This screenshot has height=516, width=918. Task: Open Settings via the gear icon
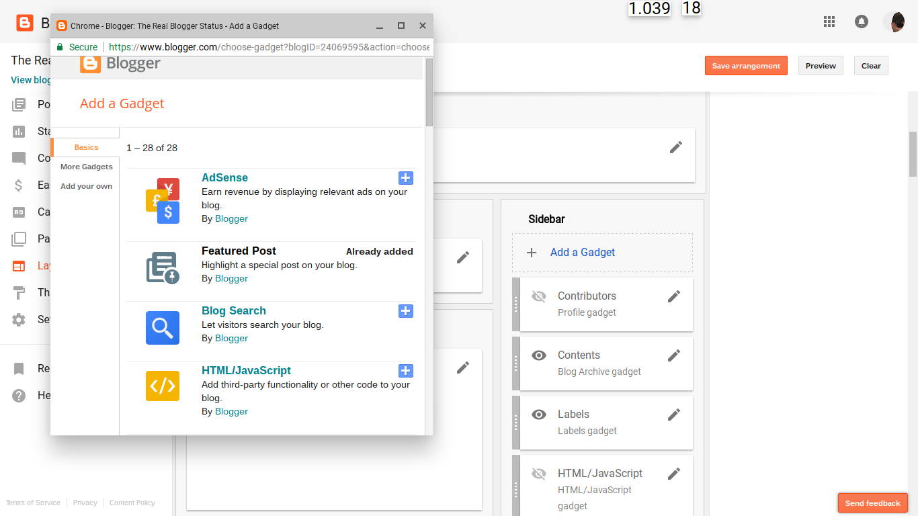[x=19, y=319]
